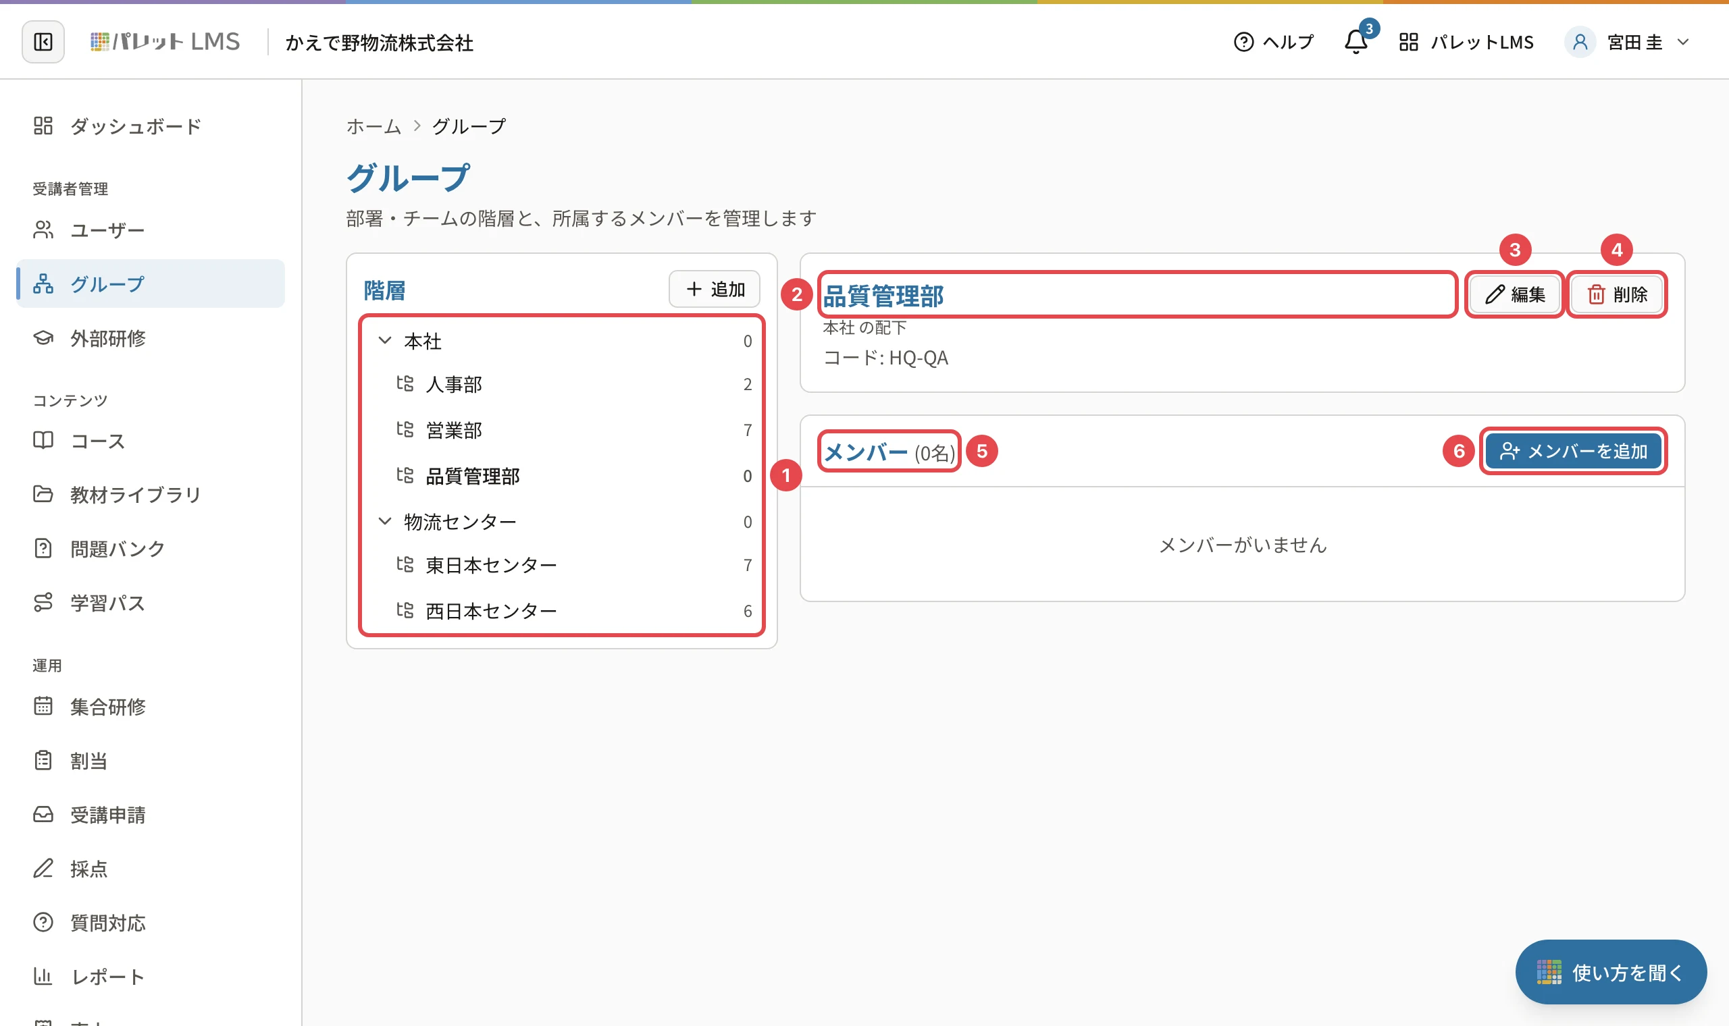Viewport: 1729px width, 1026px height.
Task: Click the company name かえで野物流株式会社
Action: click(x=379, y=43)
